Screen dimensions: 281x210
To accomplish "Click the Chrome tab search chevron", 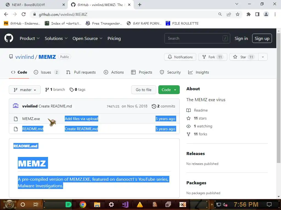I will coord(237,4).
